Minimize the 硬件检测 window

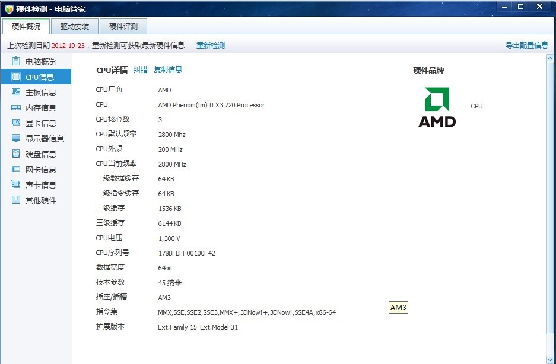pos(504,7)
